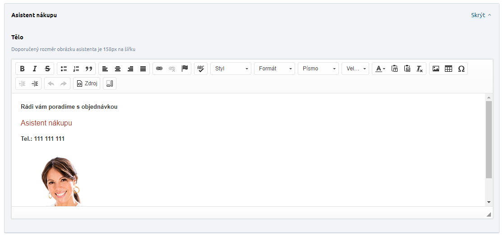Insert a numbered list
Viewport: 504px width, 236px height.
[x=76, y=69]
